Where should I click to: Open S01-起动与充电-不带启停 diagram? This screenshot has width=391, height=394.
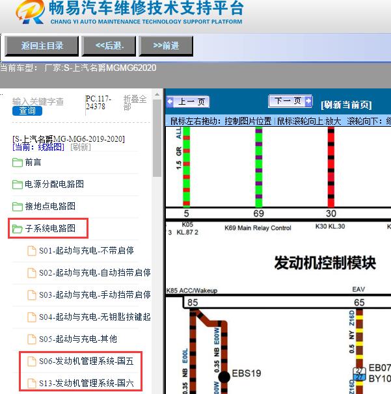[x=87, y=250]
